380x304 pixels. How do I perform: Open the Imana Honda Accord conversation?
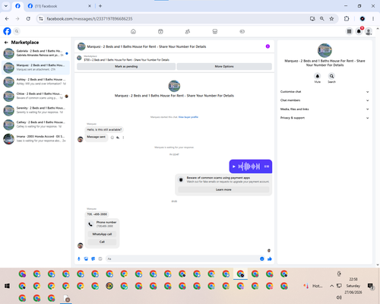tap(36, 138)
